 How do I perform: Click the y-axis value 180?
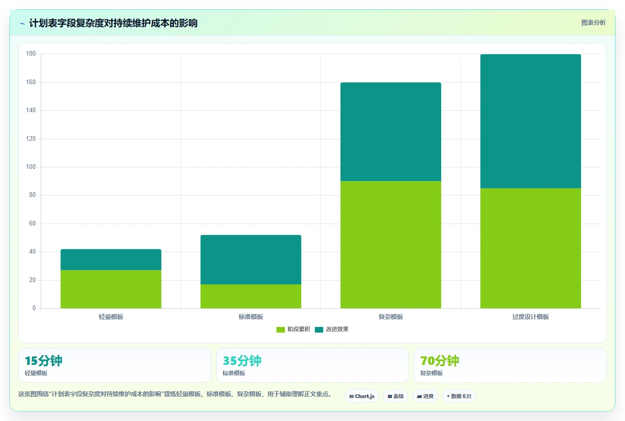point(31,54)
